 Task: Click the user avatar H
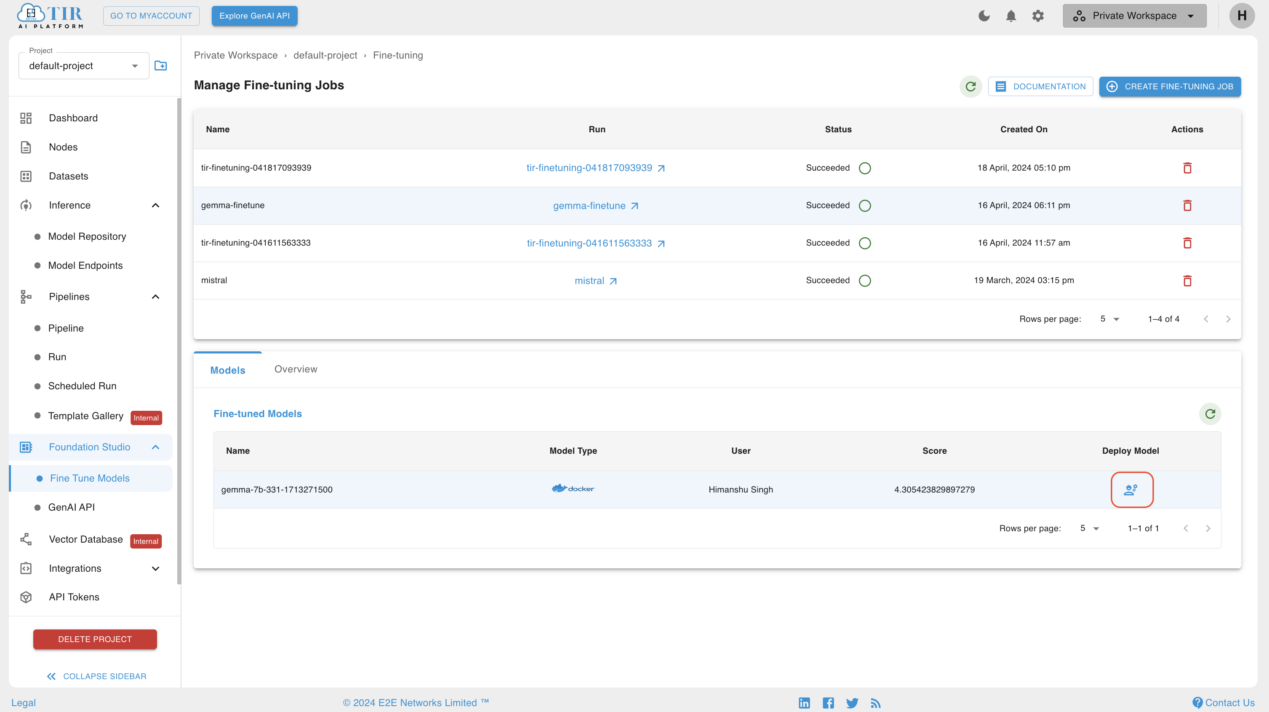pos(1242,16)
